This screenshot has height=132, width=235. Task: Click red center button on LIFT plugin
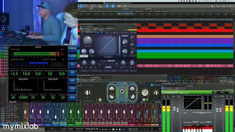pos(122,91)
